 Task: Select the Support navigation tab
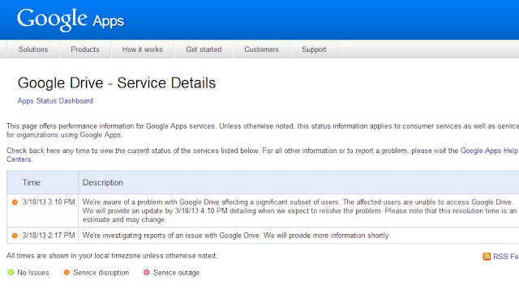314,49
